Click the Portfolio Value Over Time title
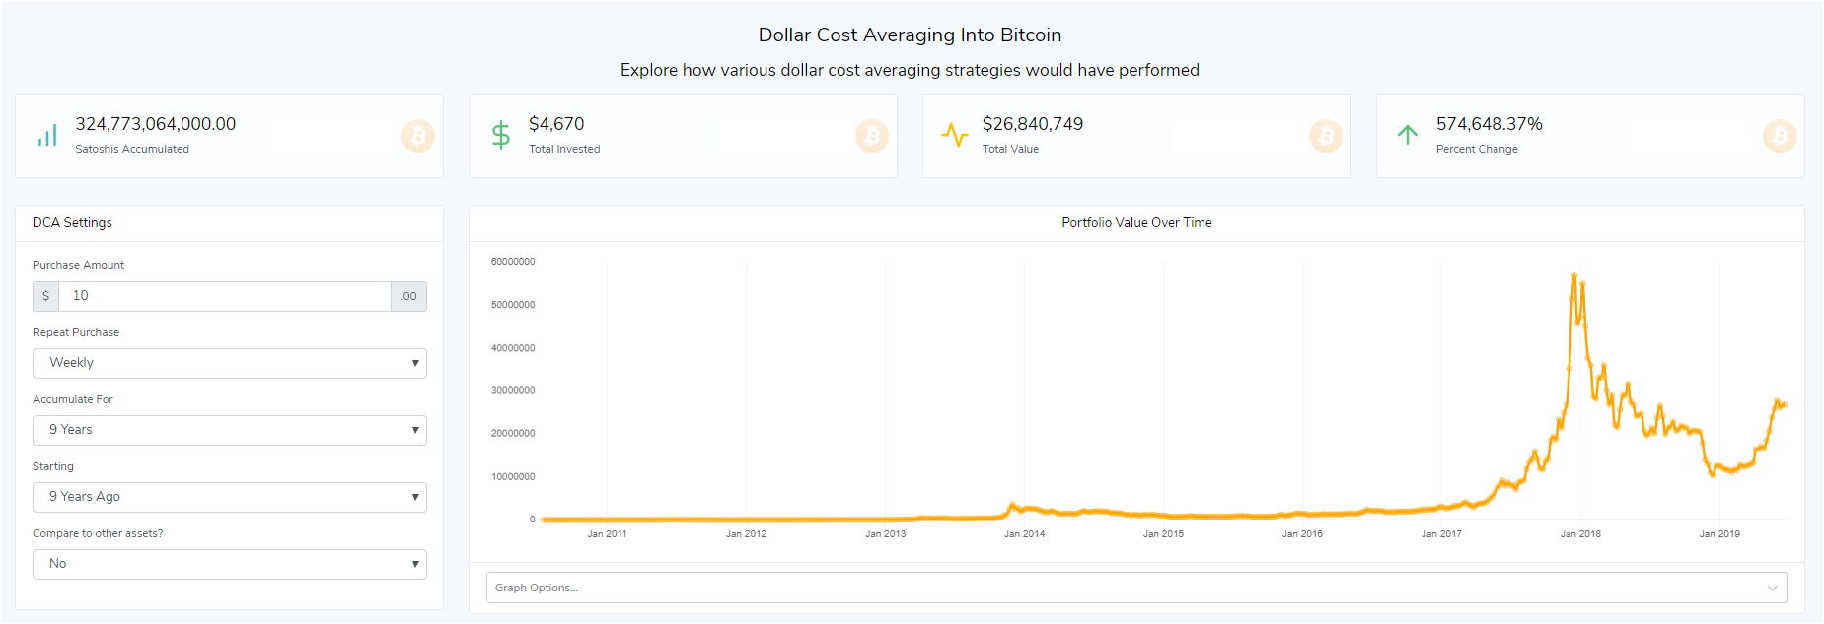This screenshot has width=1824, height=624. coord(1136,223)
